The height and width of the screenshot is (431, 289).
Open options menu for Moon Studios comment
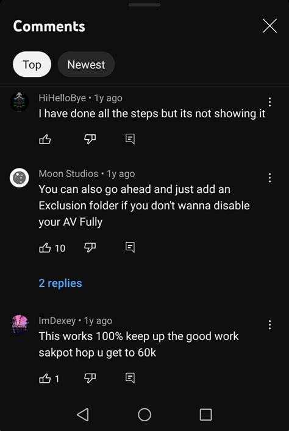269,178
